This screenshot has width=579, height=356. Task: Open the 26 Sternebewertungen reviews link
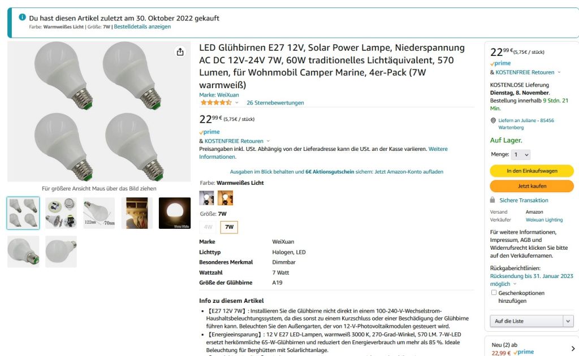click(x=275, y=102)
